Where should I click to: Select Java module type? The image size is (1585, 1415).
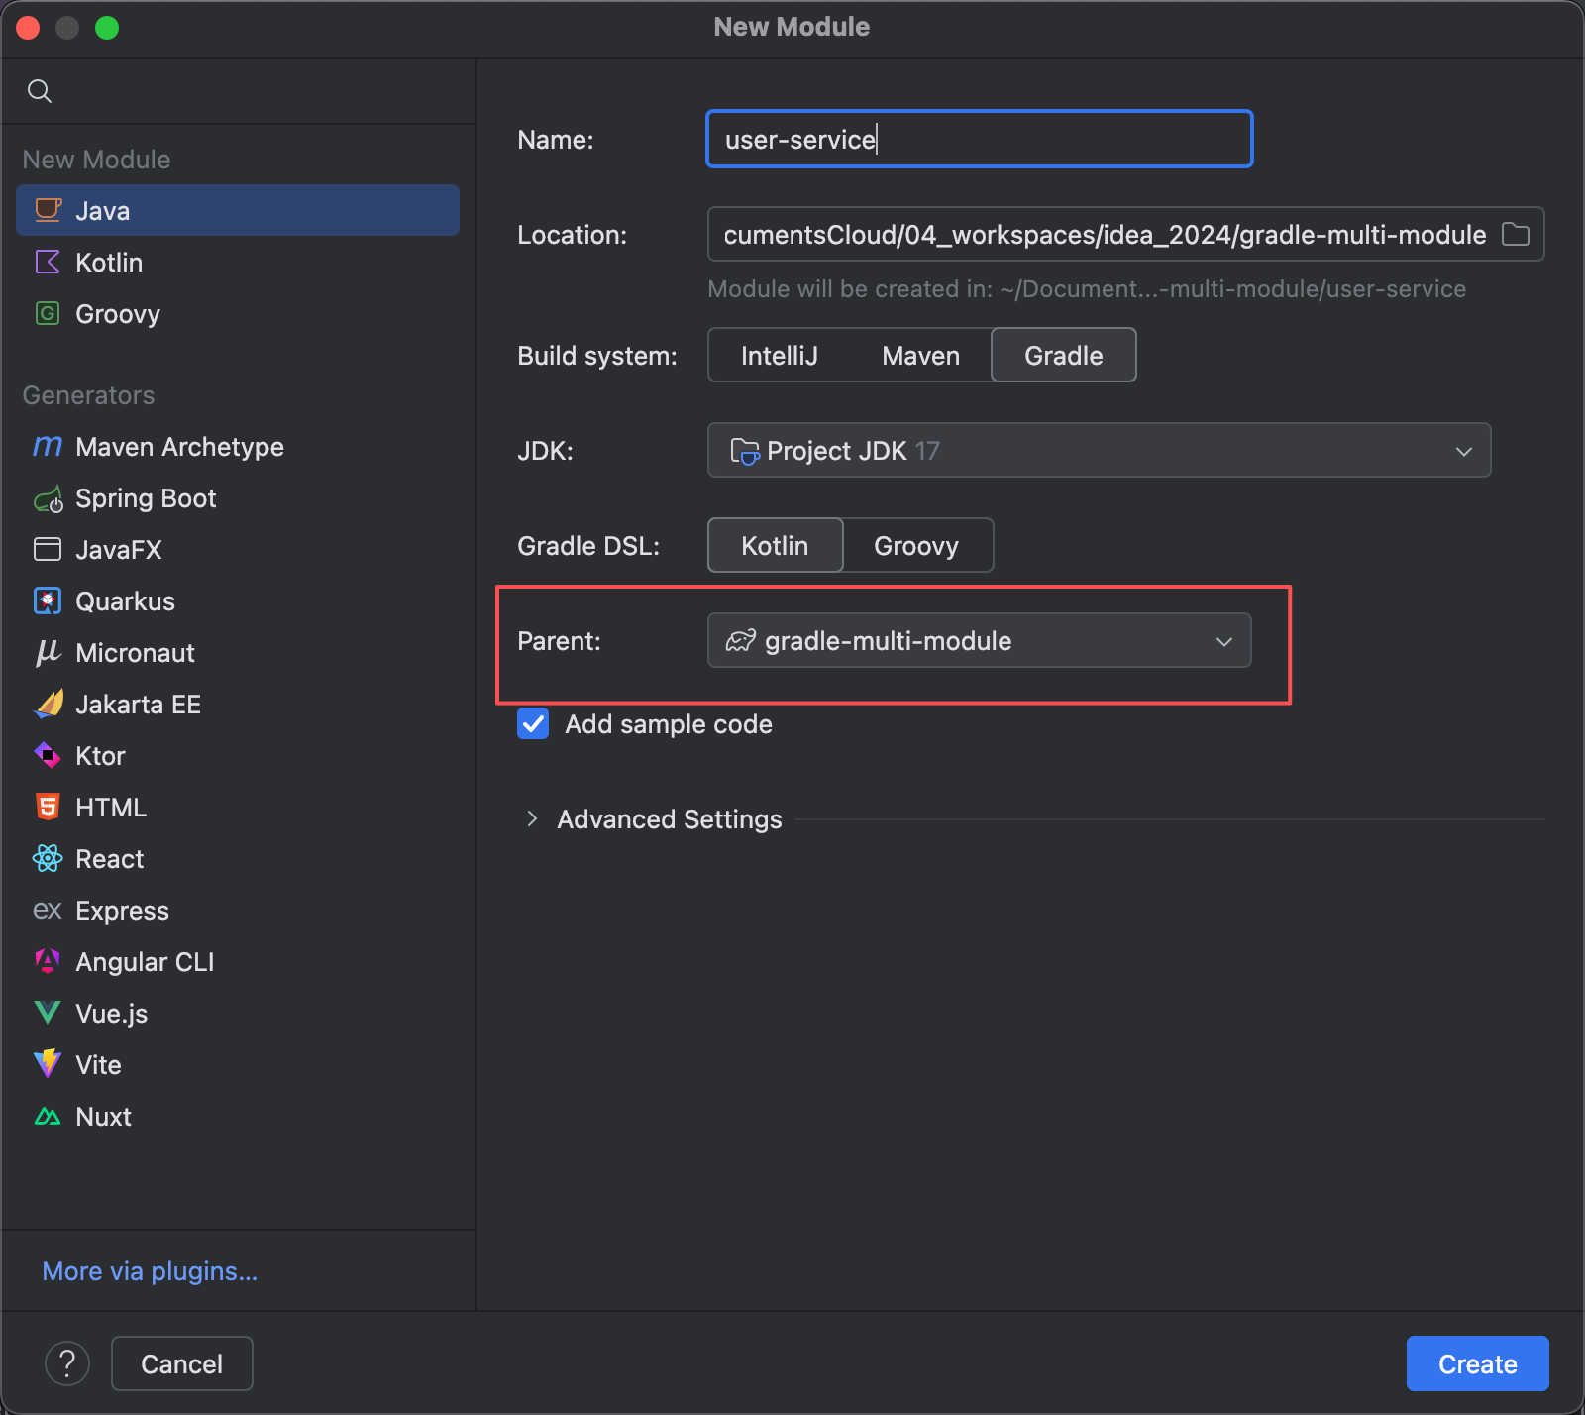[x=238, y=210]
